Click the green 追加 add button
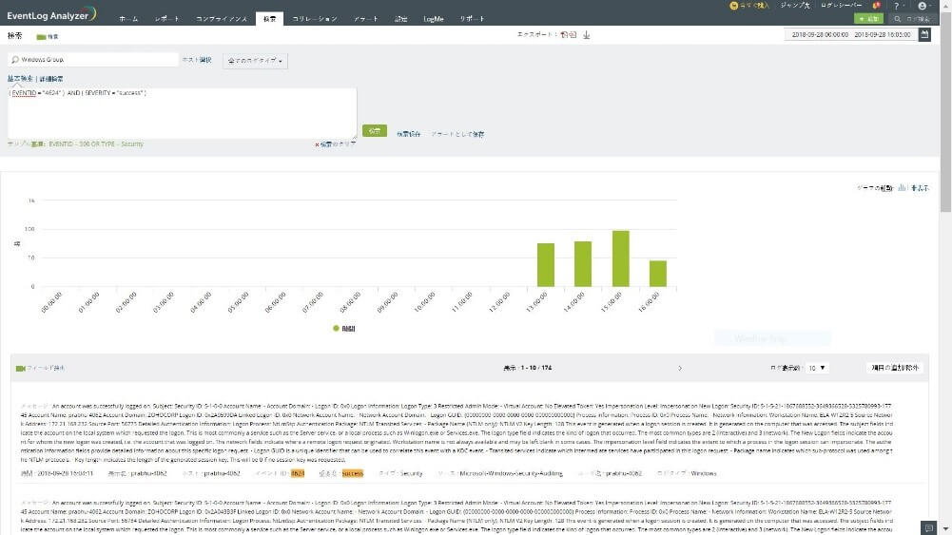This screenshot has width=952, height=535. pyautogui.click(x=869, y=19)
